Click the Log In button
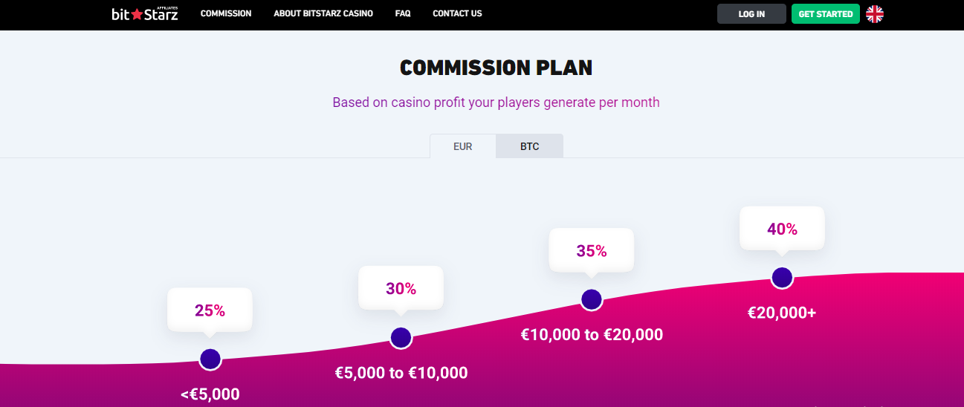 click(x=751, y=14)
